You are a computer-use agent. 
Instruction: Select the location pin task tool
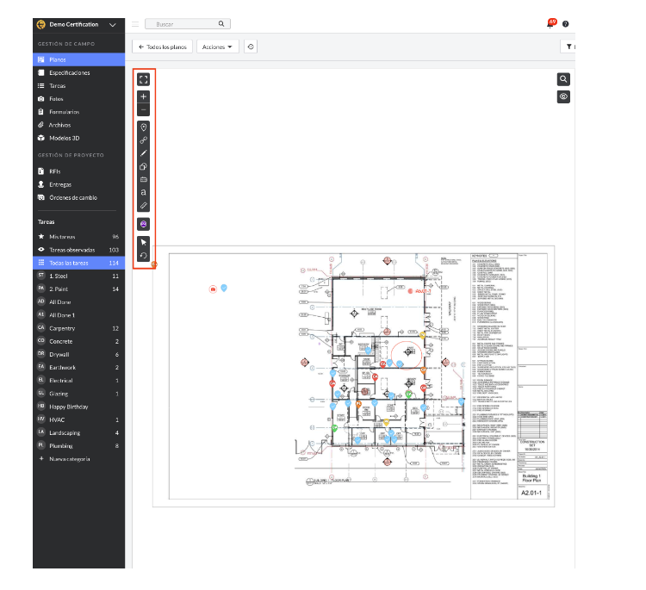tap(144, 127)
